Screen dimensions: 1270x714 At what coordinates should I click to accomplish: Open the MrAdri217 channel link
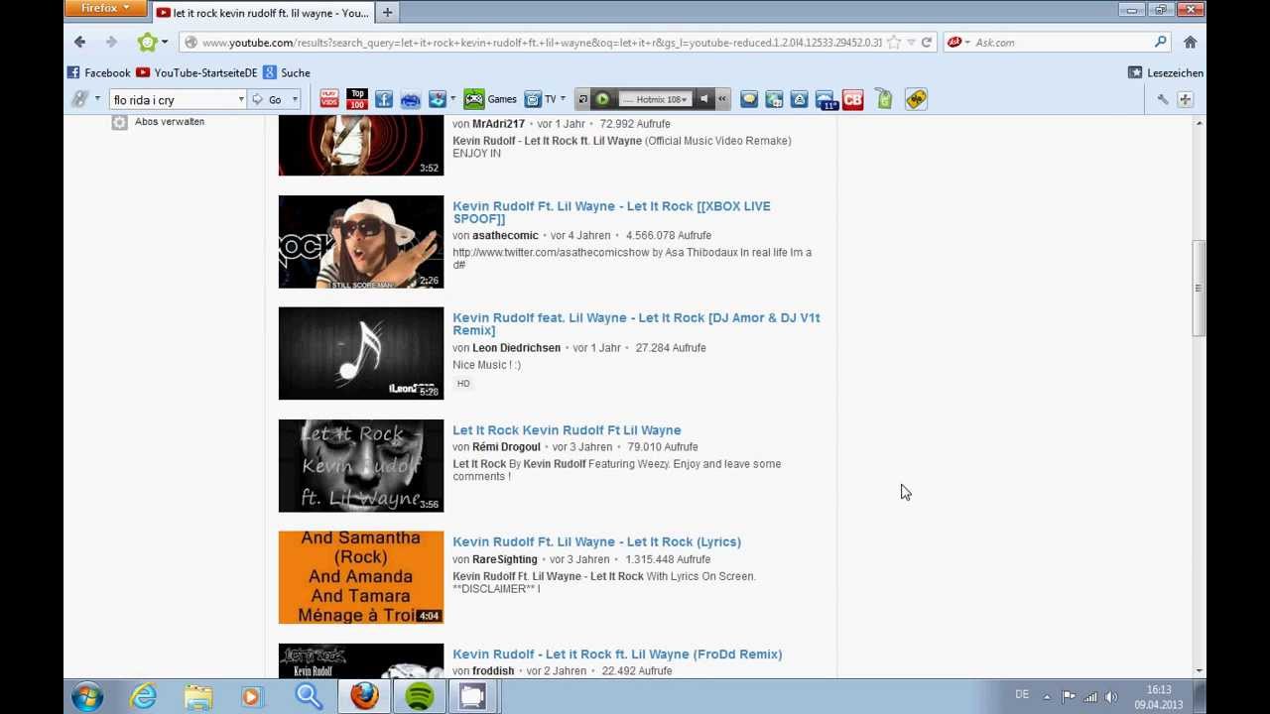pos(498,124)
